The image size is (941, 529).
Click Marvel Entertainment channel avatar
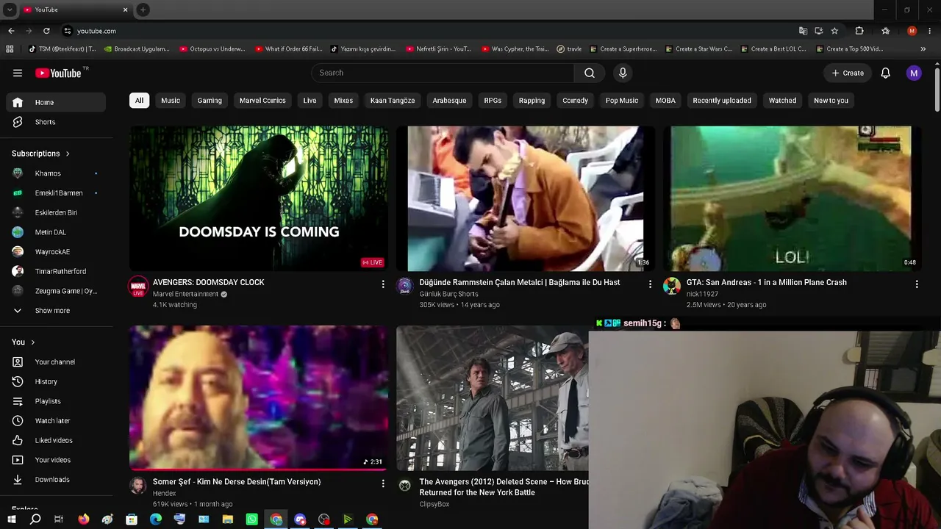[138, 287]
